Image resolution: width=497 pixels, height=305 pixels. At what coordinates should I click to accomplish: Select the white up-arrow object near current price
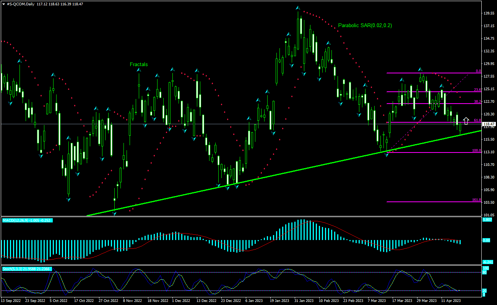pos(466,120)
